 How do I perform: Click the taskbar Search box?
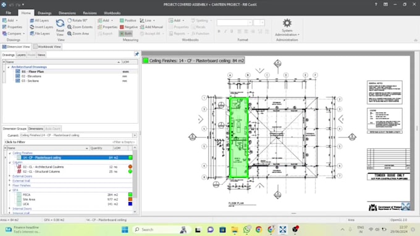point(161,229)
